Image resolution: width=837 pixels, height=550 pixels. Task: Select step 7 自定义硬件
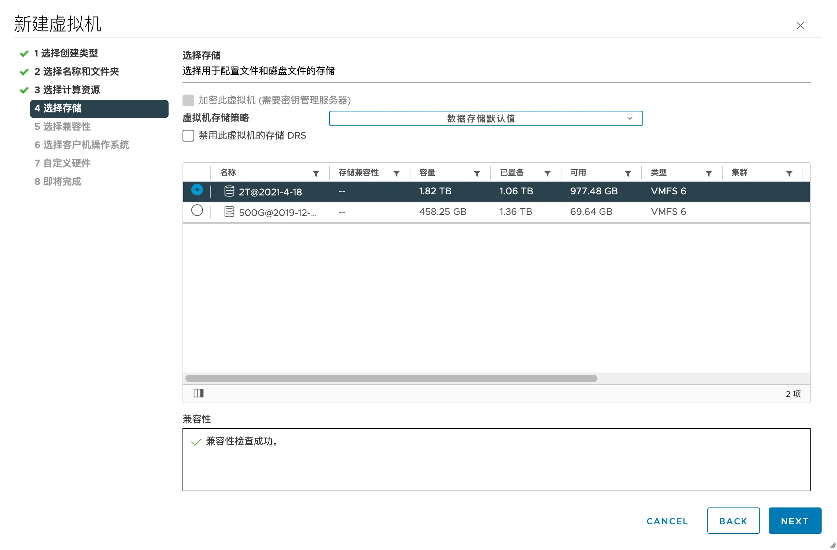pos(62,163)
